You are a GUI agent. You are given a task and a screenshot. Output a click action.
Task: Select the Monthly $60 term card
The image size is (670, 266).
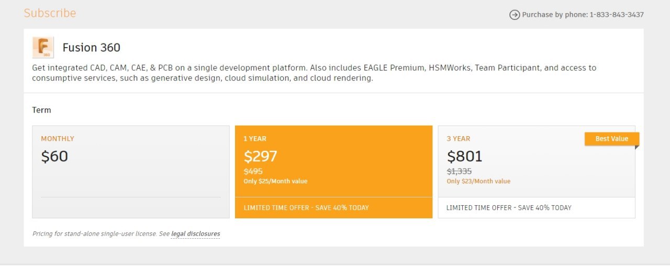(131, 172)
